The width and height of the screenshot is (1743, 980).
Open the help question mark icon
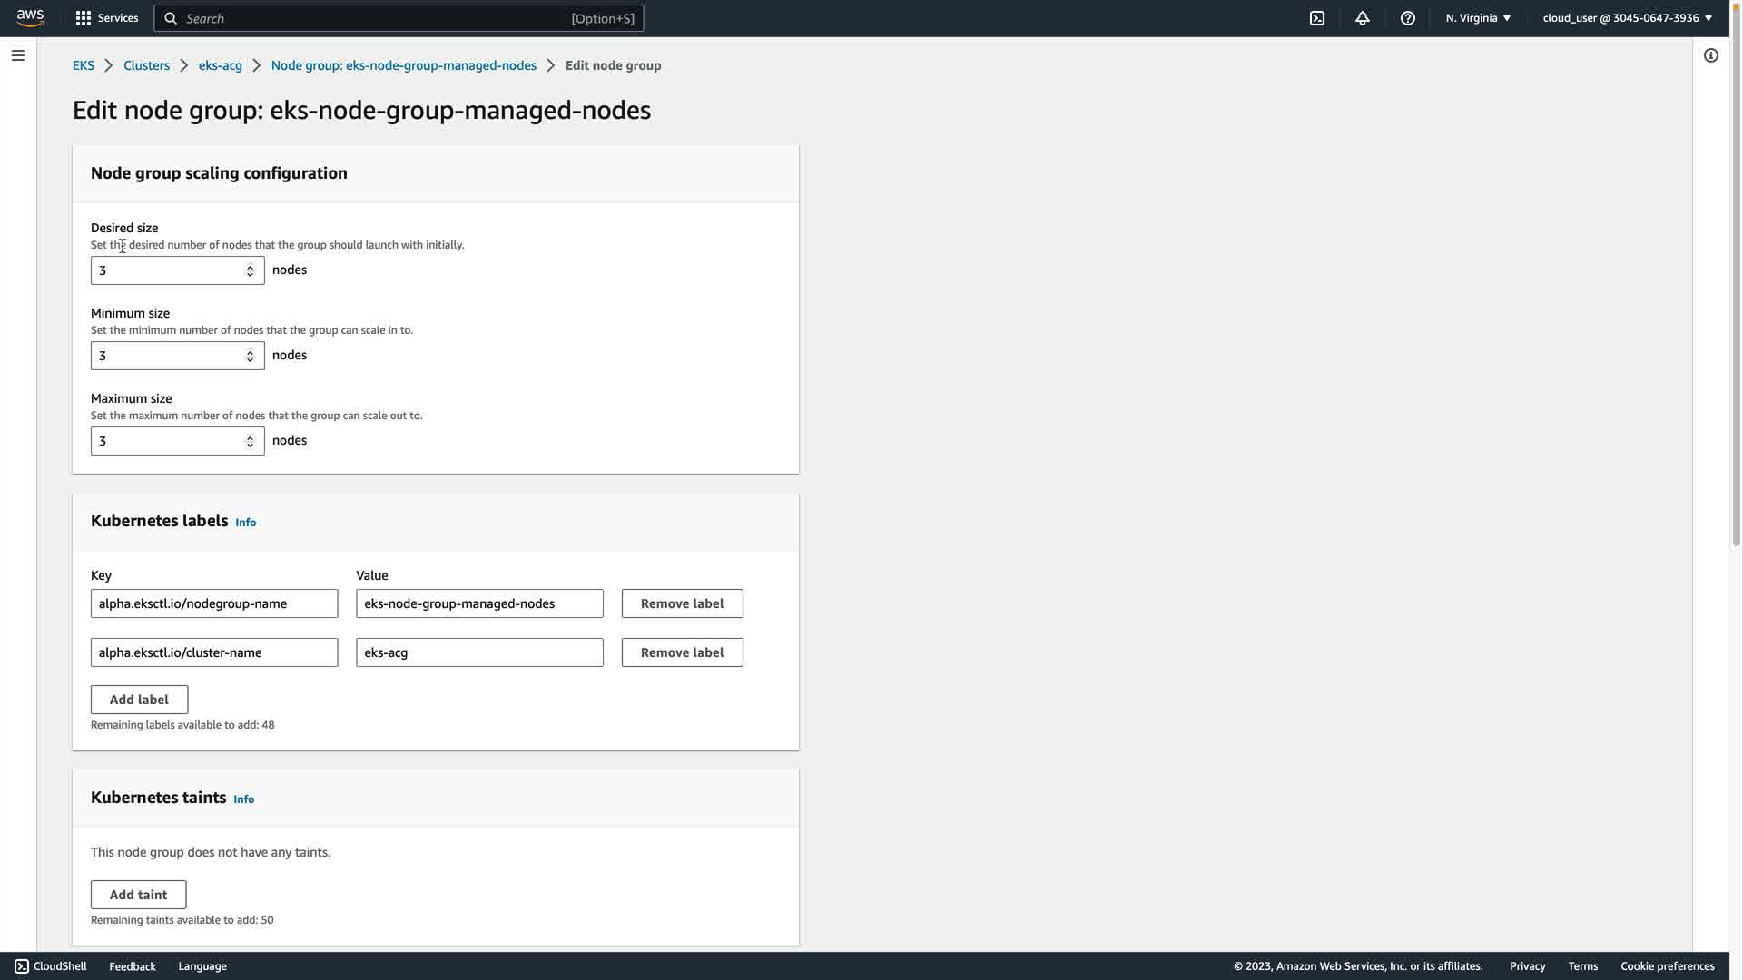pos(1407,18)
